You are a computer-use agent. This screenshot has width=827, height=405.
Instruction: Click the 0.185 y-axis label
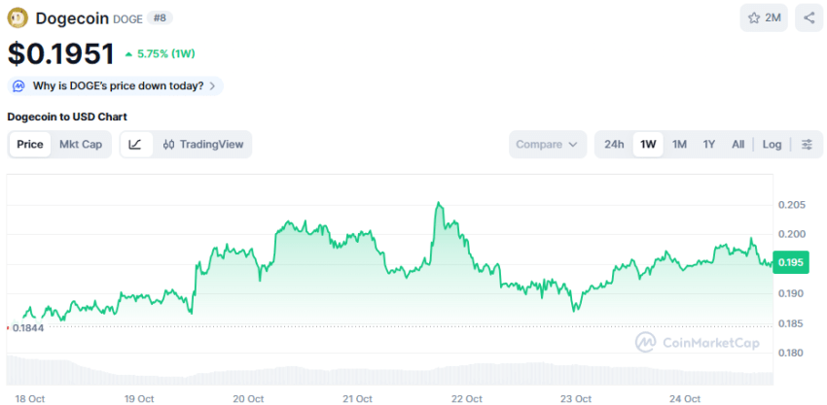point(792,323)
